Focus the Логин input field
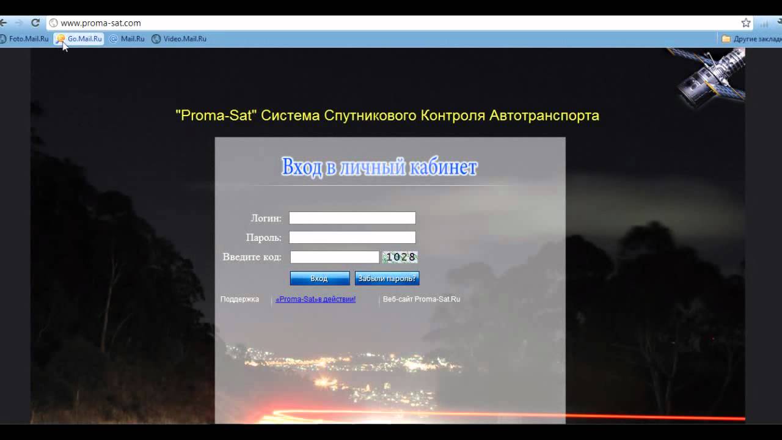This screenshot has width=782, height=440. (353, 218)
